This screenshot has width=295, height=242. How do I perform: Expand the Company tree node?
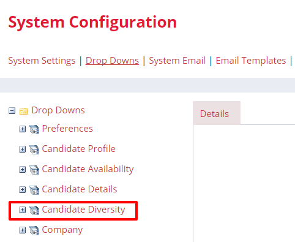click(x=22, y=230)
